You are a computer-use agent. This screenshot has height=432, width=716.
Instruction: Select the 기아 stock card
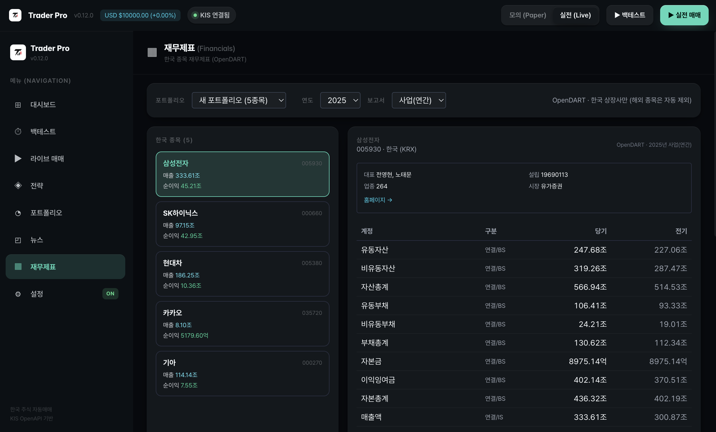pyautogui.click(x=242, y=374)
